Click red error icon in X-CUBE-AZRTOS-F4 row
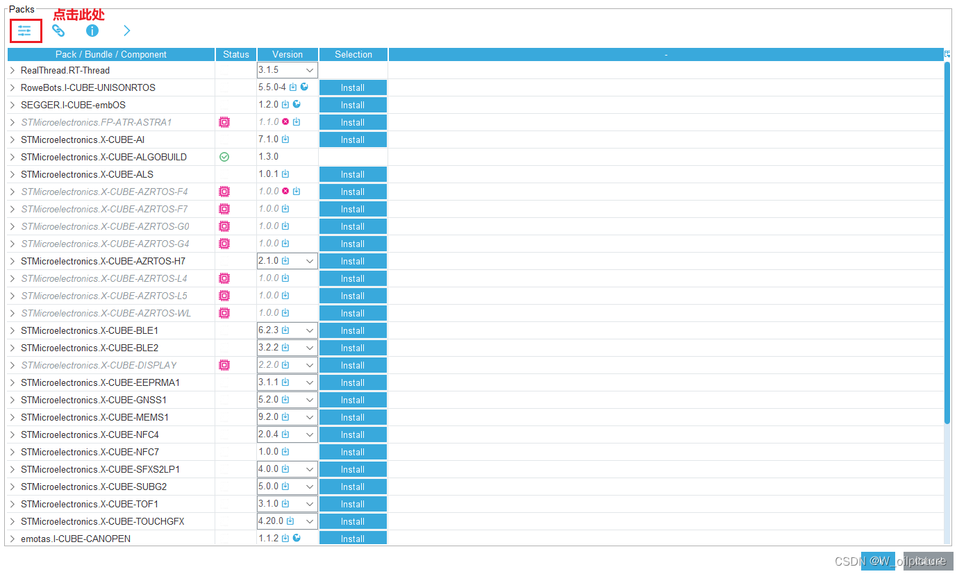The width and height of the screenshot is (957, 574). pos(285,192)
